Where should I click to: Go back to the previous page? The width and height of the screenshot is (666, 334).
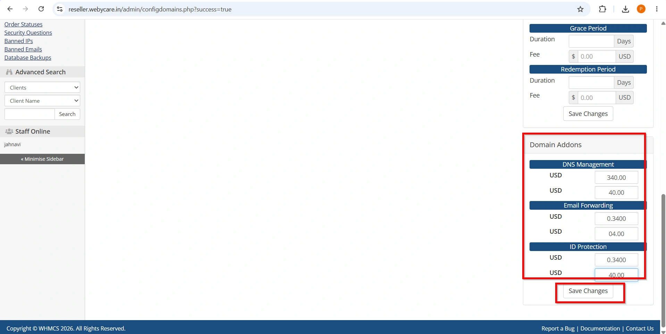tap(10, 9)
